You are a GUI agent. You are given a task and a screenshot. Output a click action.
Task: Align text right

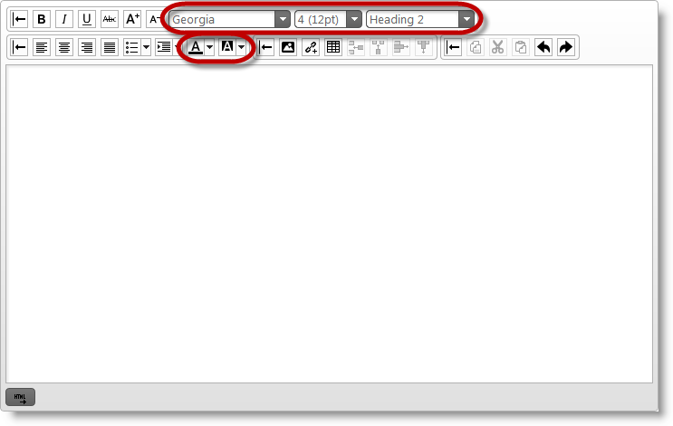tap(87, 47)
